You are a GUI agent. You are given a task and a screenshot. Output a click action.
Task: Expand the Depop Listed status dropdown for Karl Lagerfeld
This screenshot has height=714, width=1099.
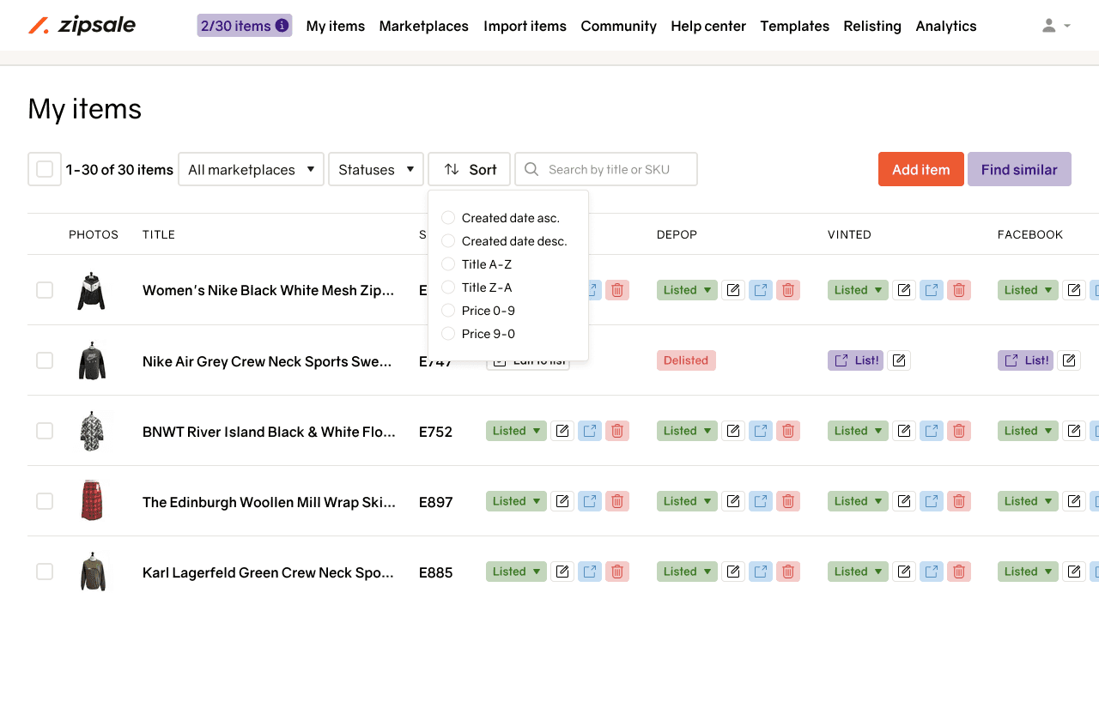pyautogui.click(x=687, y=572)
